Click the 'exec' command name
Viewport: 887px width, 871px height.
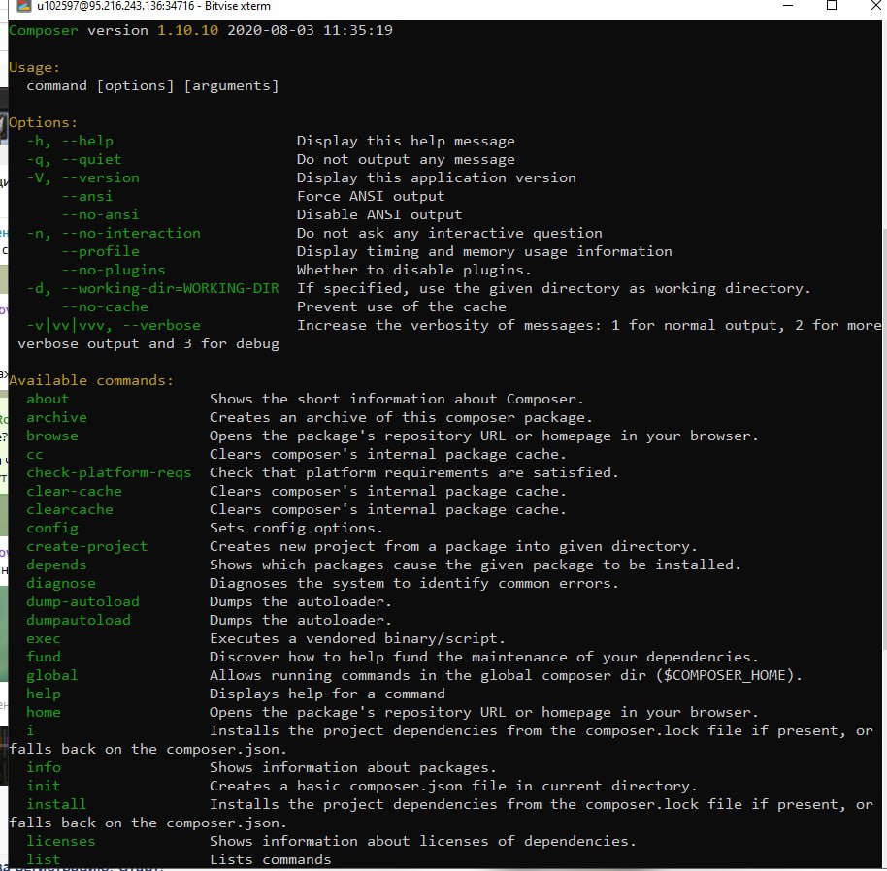coord(43,638)
